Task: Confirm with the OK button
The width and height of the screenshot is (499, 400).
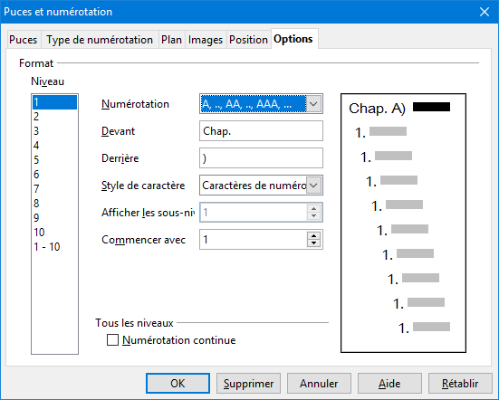Action: [x=178, y=384]
